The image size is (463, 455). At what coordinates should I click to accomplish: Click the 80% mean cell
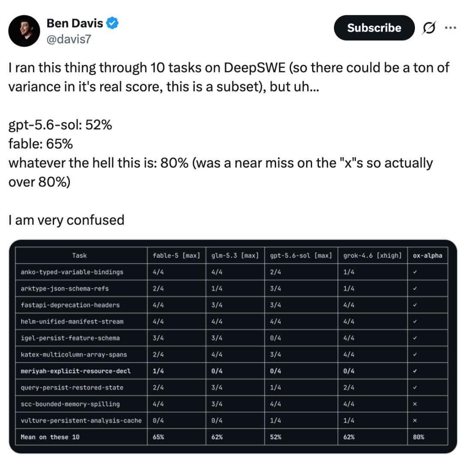[x=418, y=437]
